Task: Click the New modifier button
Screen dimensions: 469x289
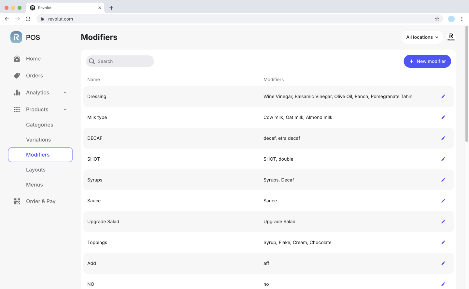Action: [x=427, y=61]
